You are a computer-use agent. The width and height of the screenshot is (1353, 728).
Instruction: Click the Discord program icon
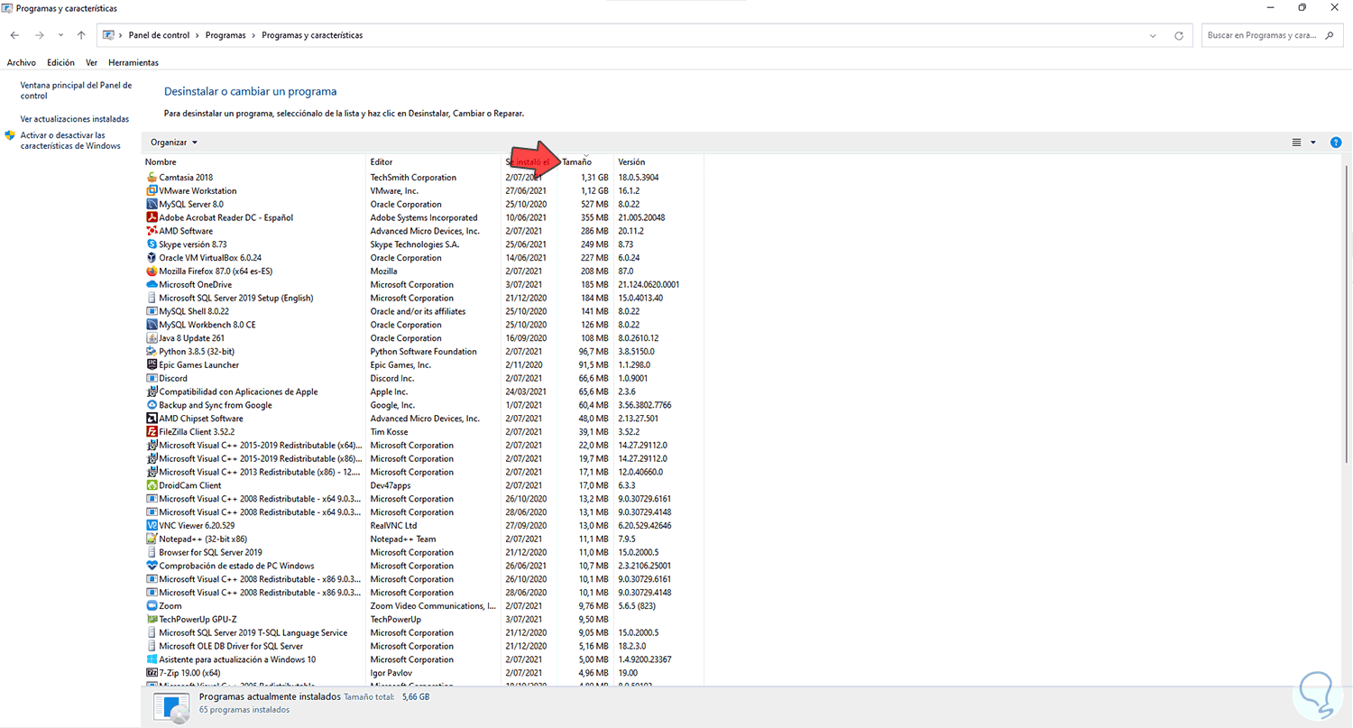(152, 379)
